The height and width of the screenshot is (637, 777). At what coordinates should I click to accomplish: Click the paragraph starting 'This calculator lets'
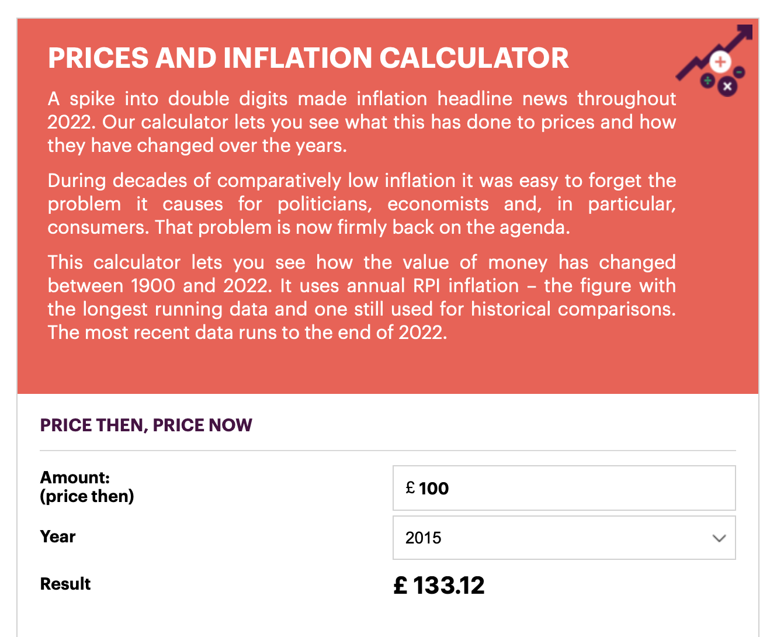(x=362, y=297)
